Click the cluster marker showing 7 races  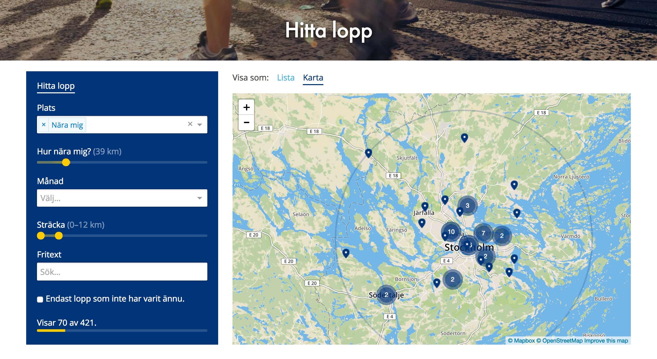[483, 233]
